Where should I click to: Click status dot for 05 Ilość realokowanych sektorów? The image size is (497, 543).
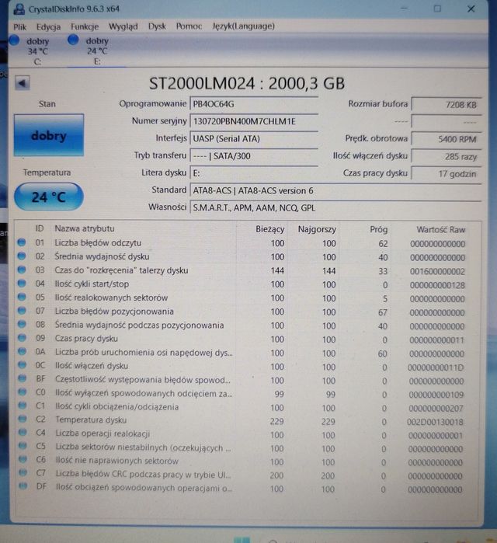[x=22, y=297]
